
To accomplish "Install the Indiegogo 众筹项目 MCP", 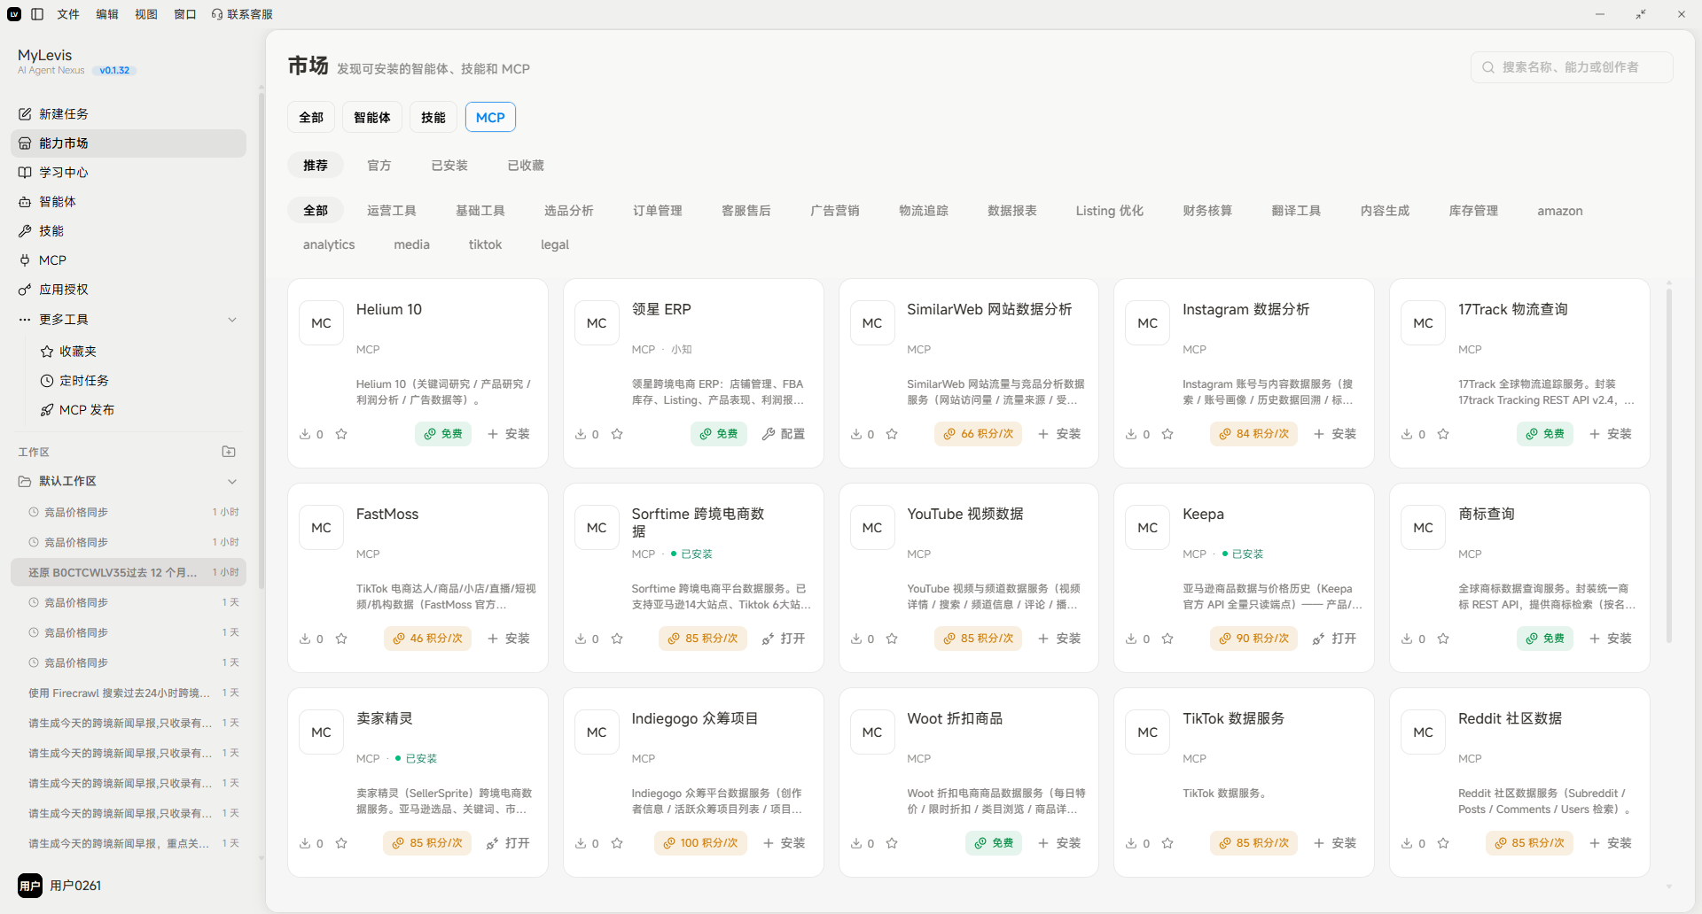I will (x=784, y=843).
